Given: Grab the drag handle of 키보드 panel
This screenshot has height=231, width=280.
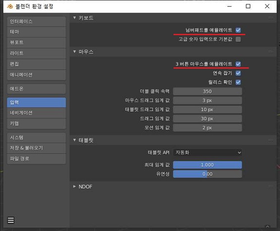Looking at the screenshot, I should (271, 18).
